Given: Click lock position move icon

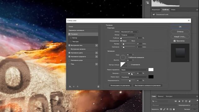Looking at the screenshot, I should 167,109.
